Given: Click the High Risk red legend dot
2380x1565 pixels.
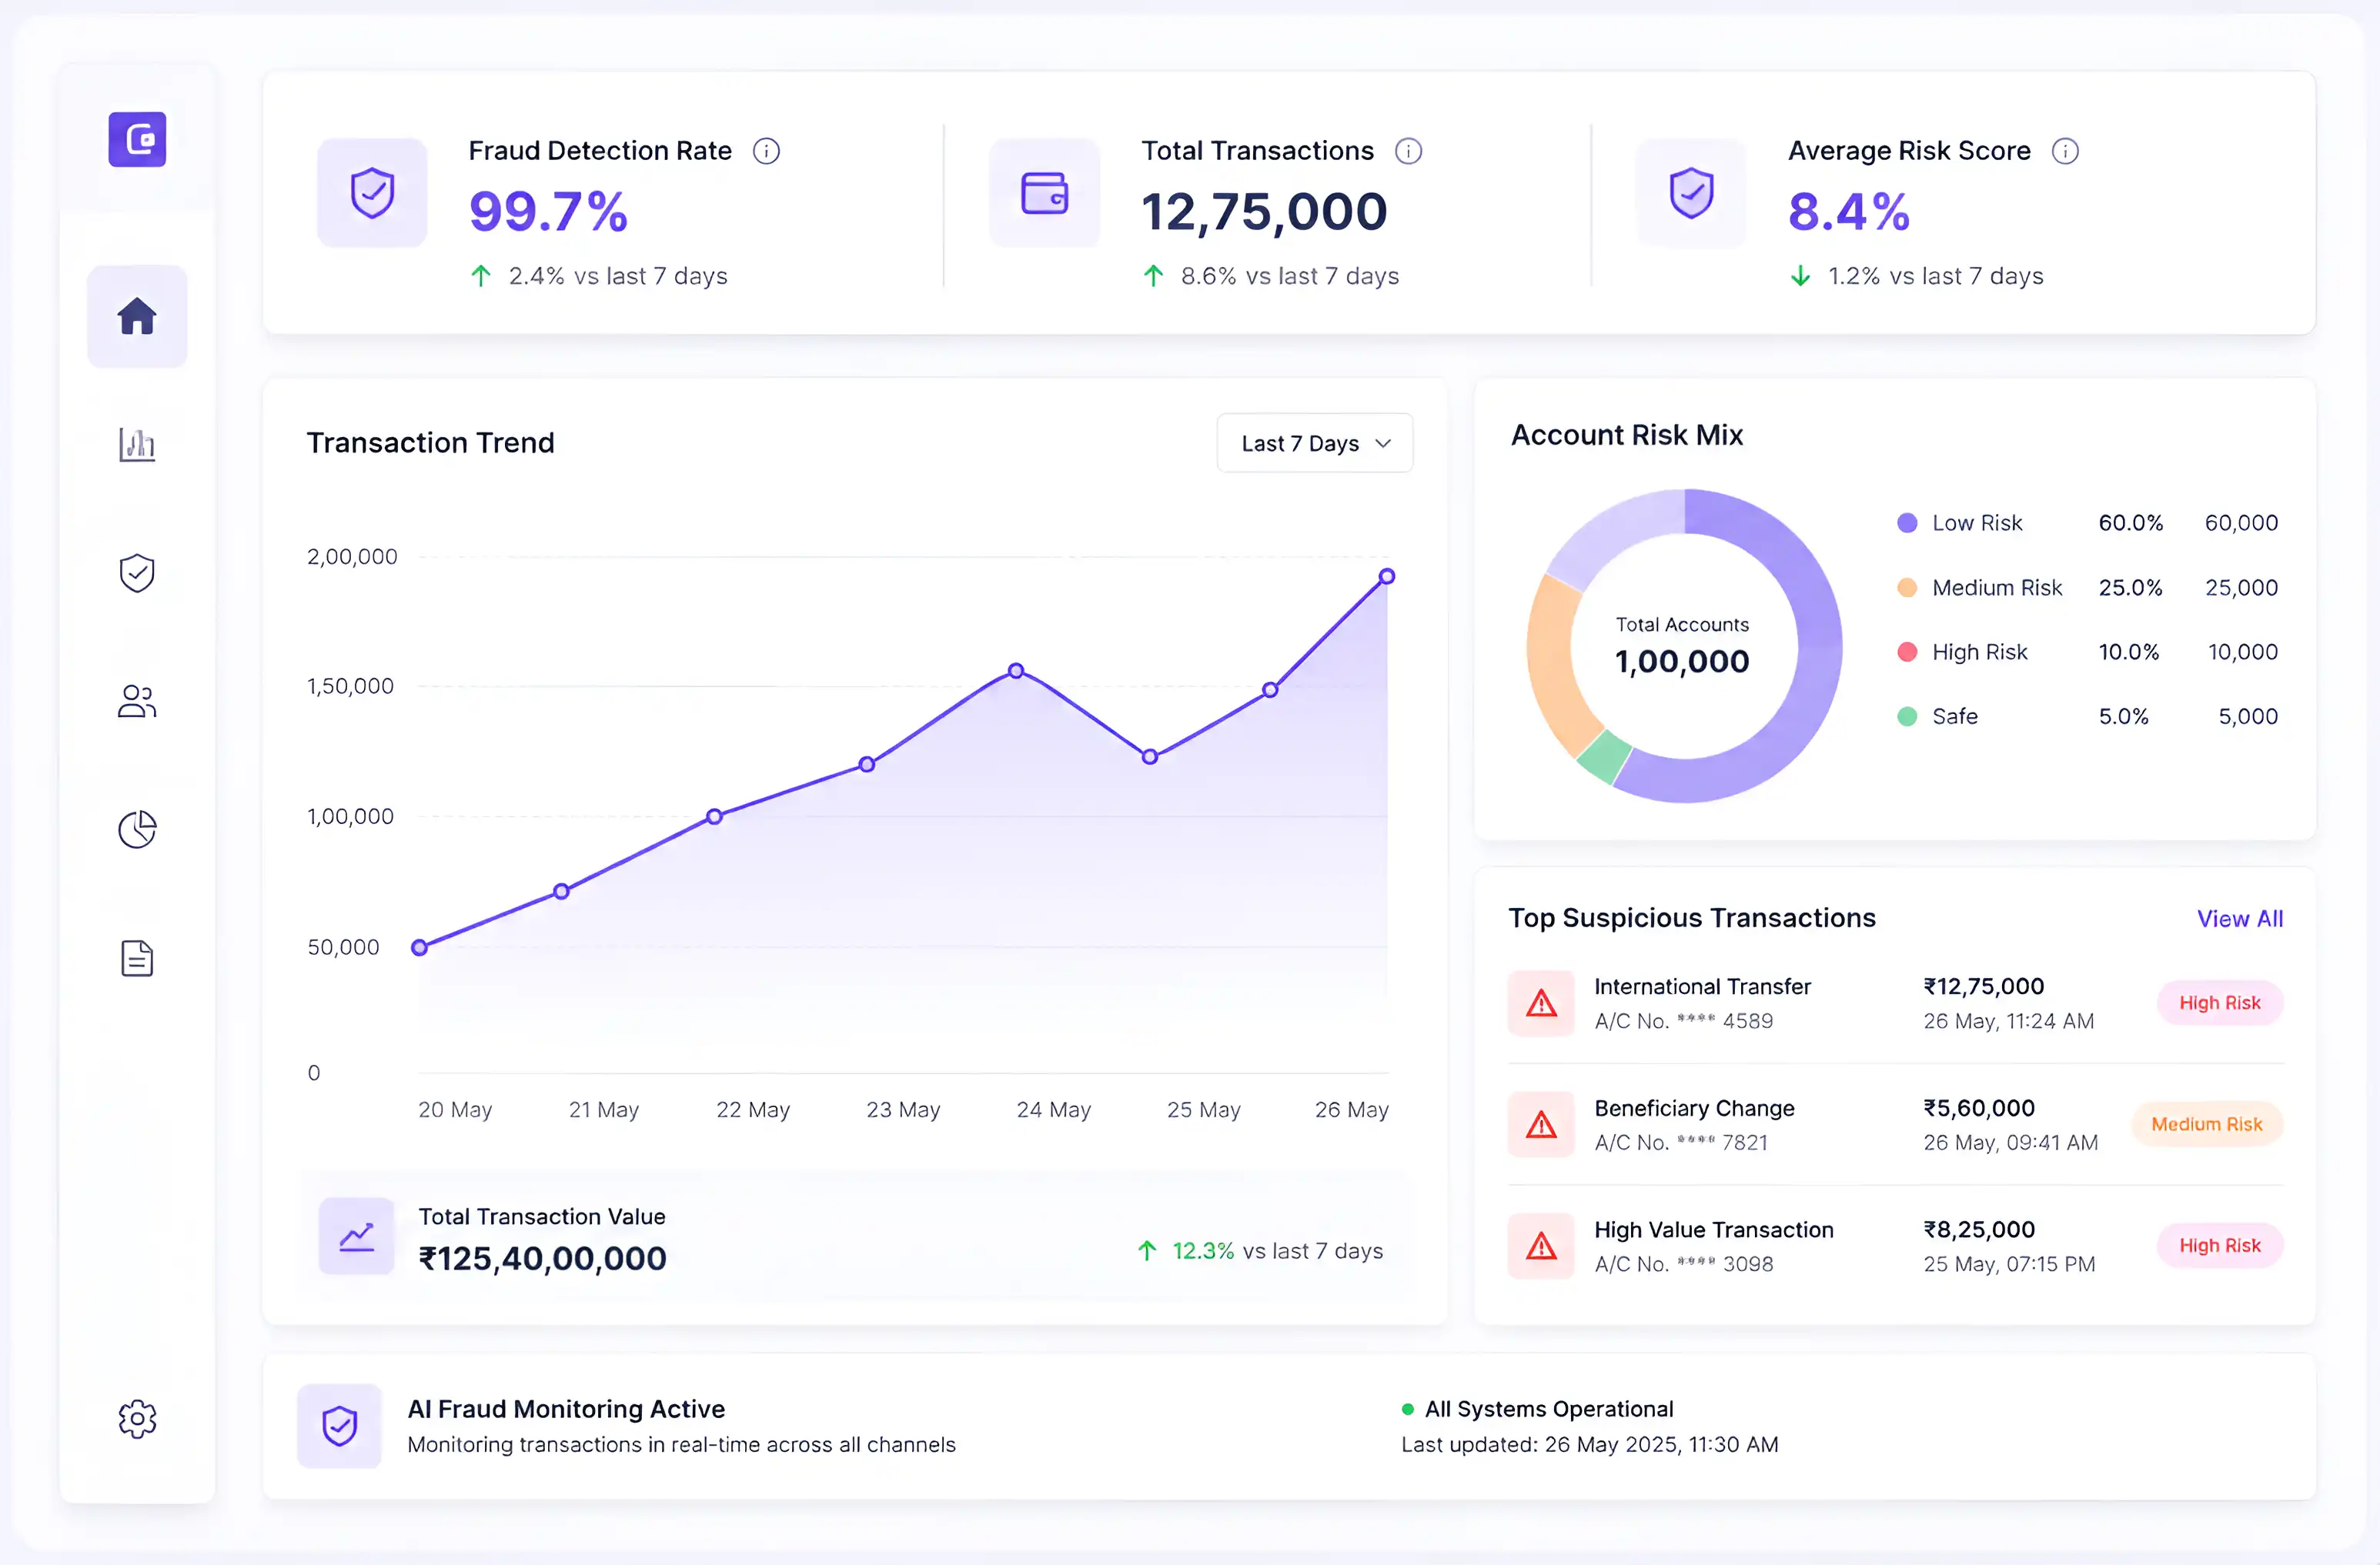Looking at the screenshot, I should point(1907,652).
